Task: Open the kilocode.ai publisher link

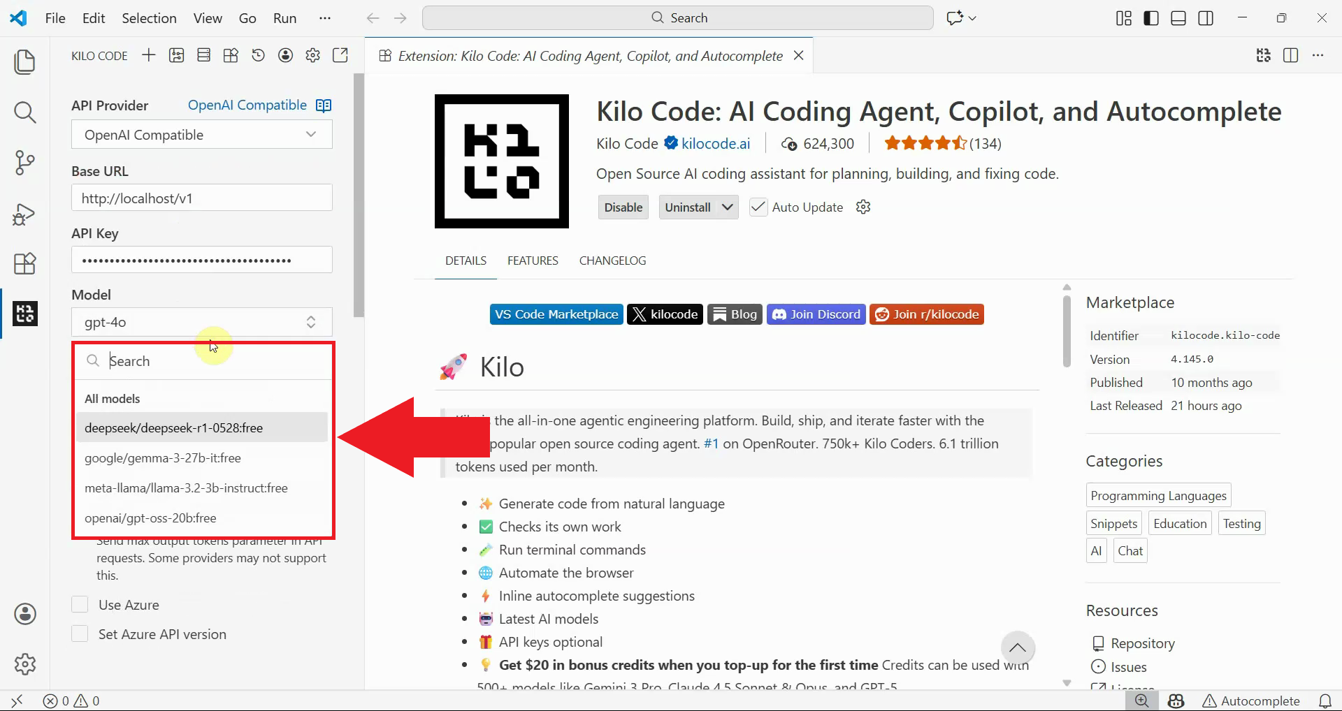Action: [x=715, y=144]
